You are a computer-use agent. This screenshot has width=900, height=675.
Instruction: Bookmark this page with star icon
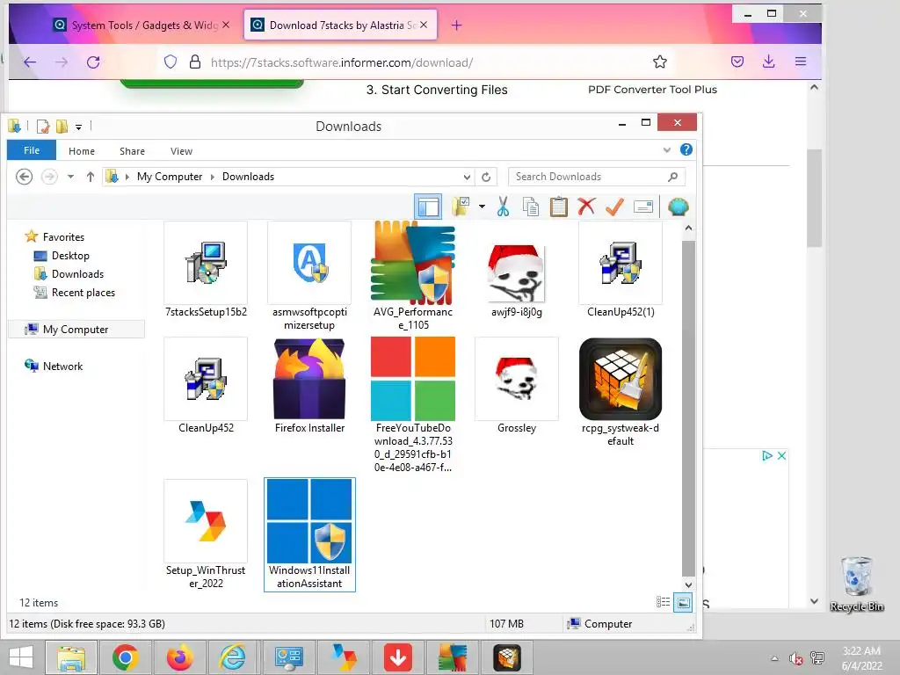[659, 62]
